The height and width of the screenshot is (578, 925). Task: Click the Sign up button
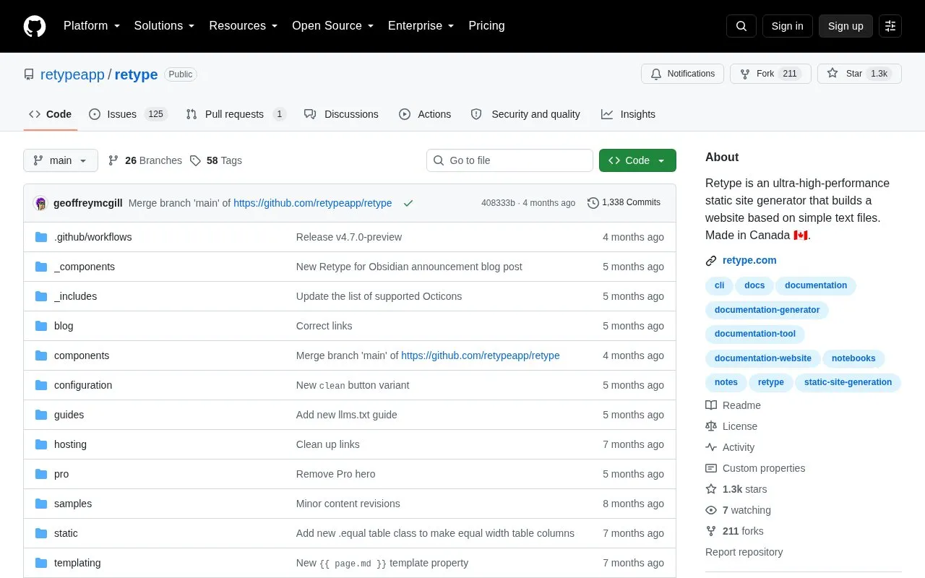[x=846, y=26]
